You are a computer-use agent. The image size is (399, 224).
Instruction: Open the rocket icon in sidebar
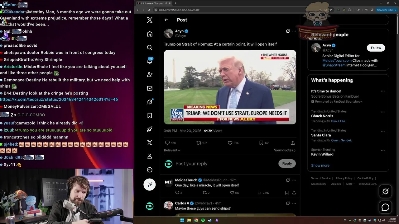pyautogui.click(x=150, y=129)
